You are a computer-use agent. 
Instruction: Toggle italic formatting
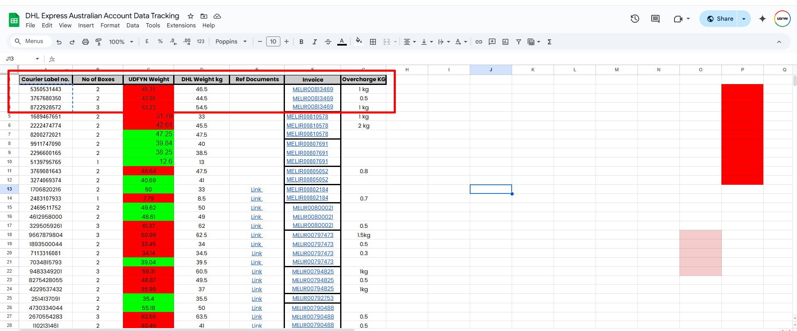314,41
